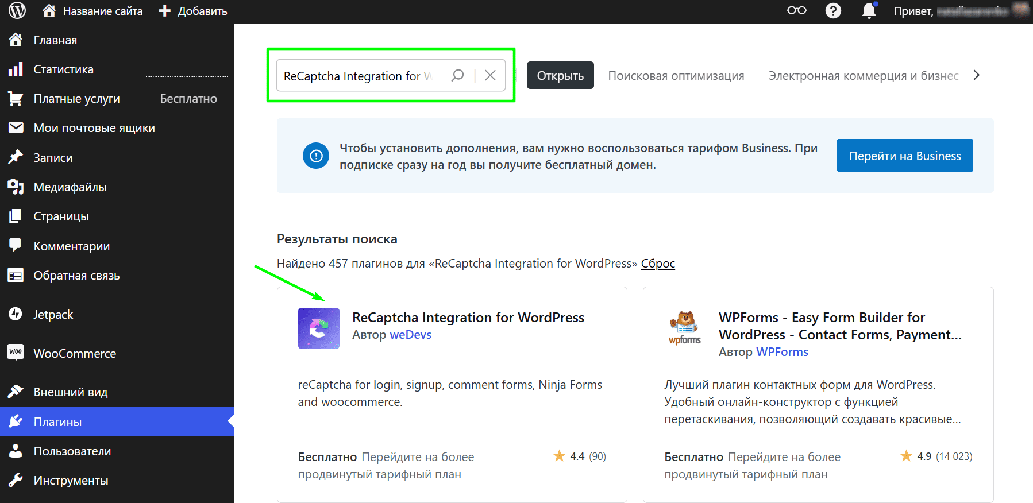Image resolution: width=1033 pixels, height=503 pixels.
Task: Click the Страницы pages icon
Action: tap(16, 216)
